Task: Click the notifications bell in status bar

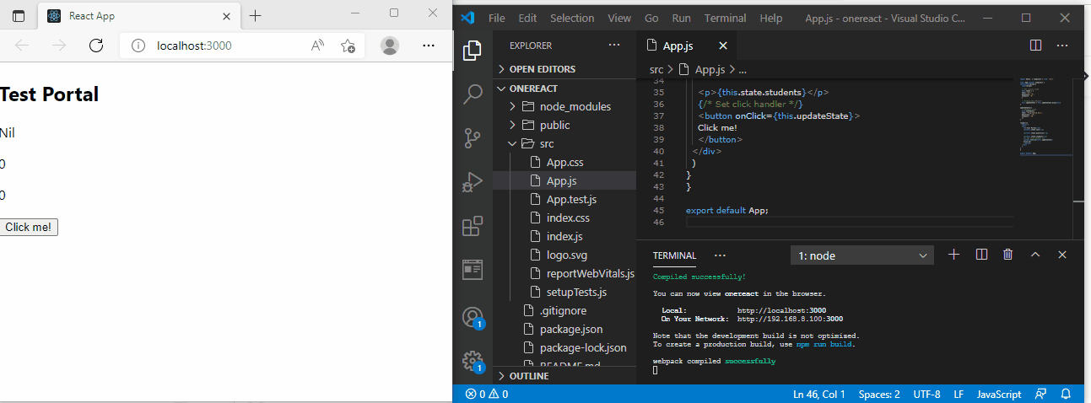Action: [x=1066, y=394]
